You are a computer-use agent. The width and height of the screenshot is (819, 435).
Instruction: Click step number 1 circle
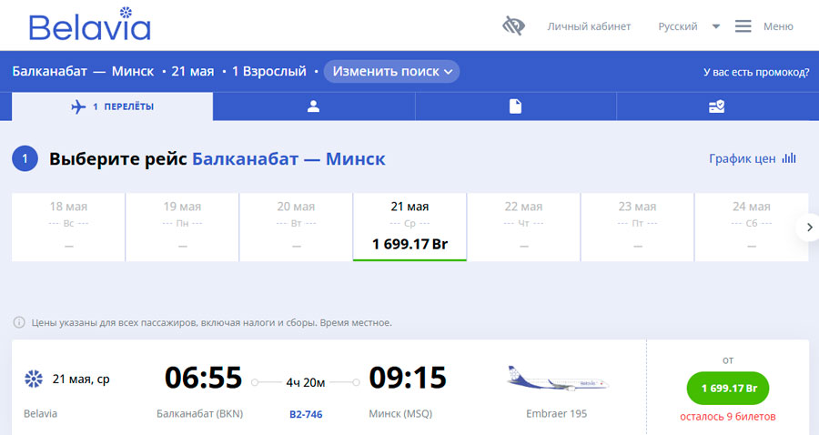pos(25,158)
